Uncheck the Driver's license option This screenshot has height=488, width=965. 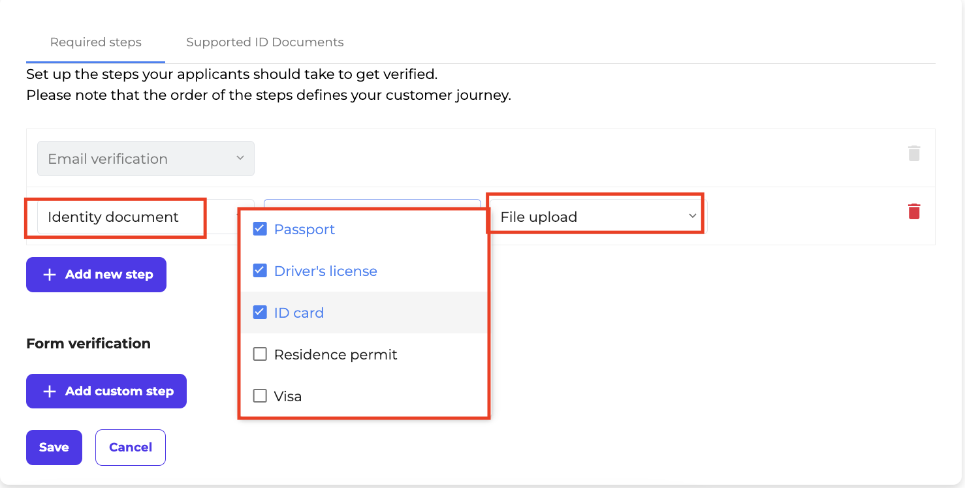pyautogui.click(x=260, y=271)
